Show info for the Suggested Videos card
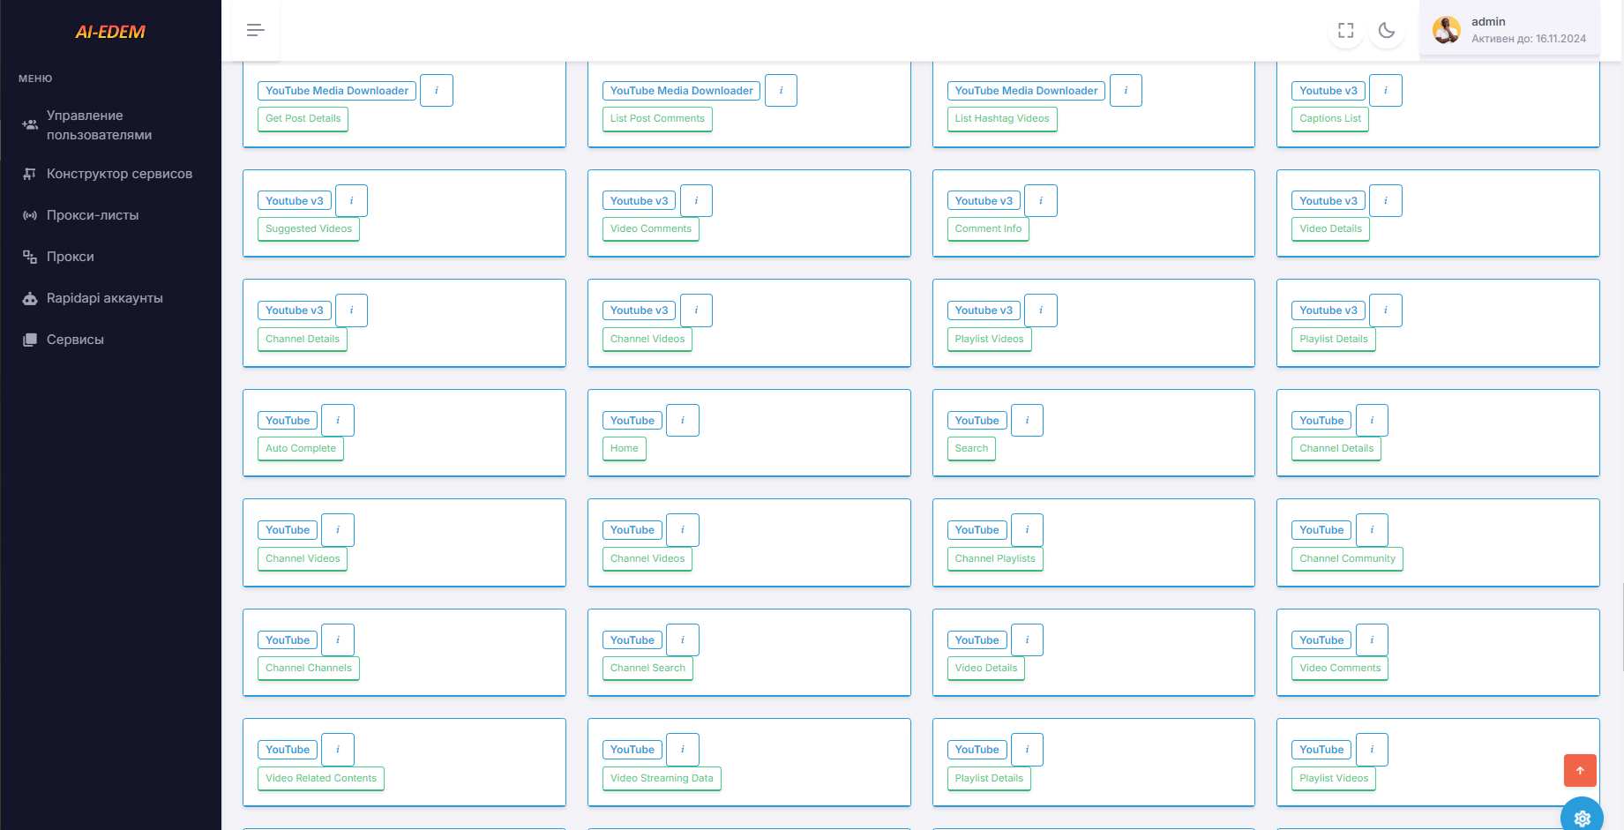The height and width of the screenshot is (830, 1624). [x=351, y=201]
